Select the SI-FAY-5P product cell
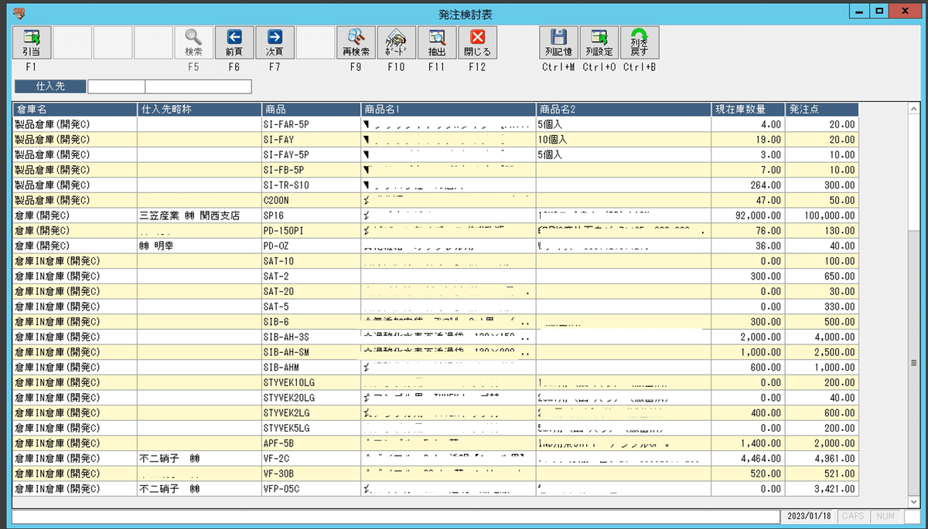Viewport: 928px width, 529px height. tap(311, 154)
